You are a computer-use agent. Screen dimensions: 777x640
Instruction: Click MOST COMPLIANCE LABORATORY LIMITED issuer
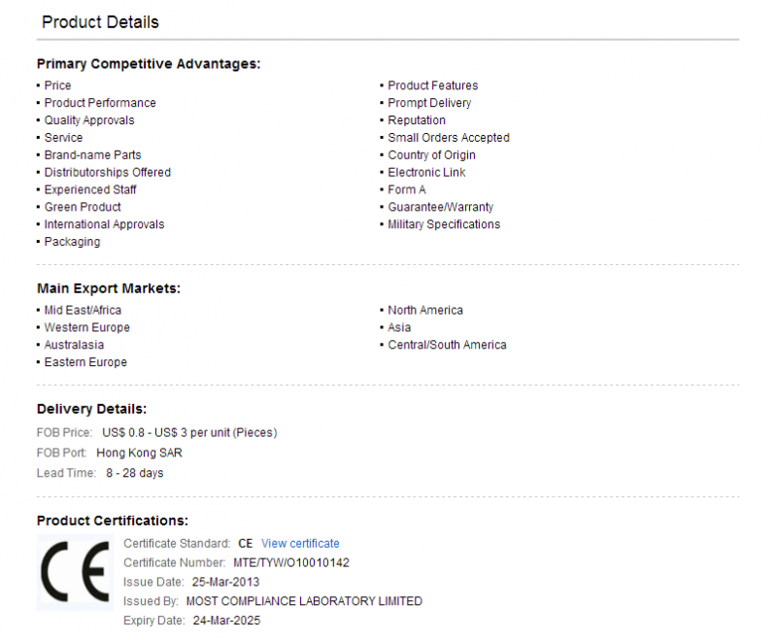[304, 601]
